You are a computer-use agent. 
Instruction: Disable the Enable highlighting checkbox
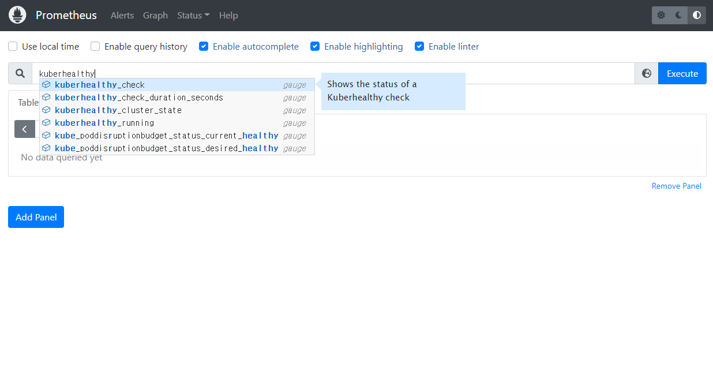tap(315, 46)
